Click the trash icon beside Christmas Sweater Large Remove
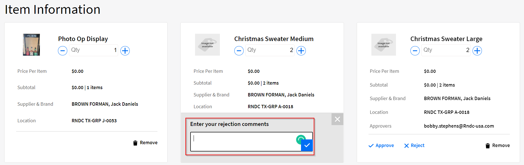This screenshot has width=524, height=165. pos(487,146)
